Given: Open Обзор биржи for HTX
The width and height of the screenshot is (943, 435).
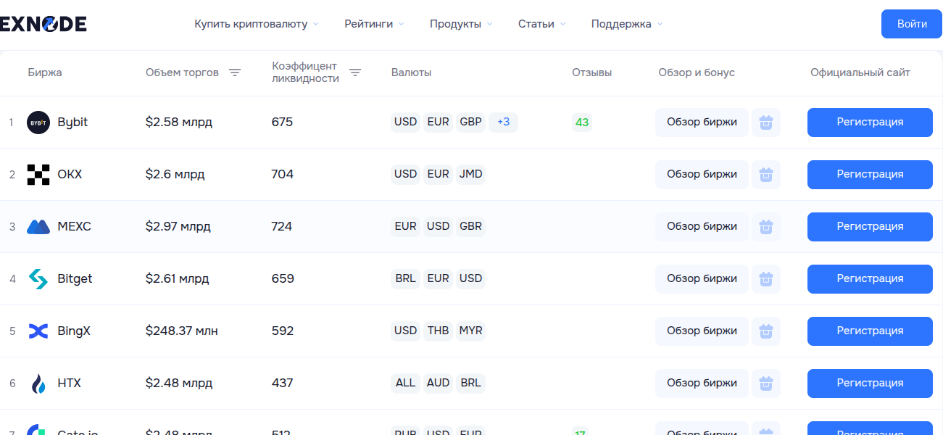Looking at the screenshot, I should tap(702, 384).
